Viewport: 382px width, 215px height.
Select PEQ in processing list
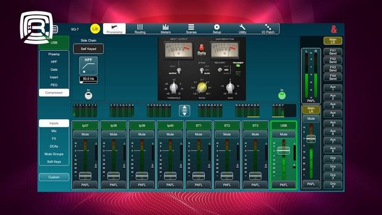point(54,85)
